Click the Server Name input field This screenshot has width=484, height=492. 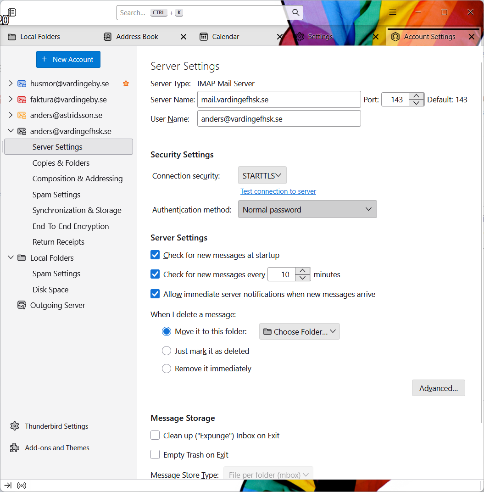click(x=279, y=100)
